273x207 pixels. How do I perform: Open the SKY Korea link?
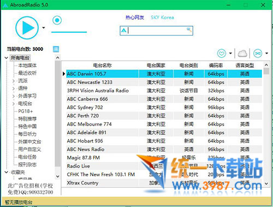(162, 17)
